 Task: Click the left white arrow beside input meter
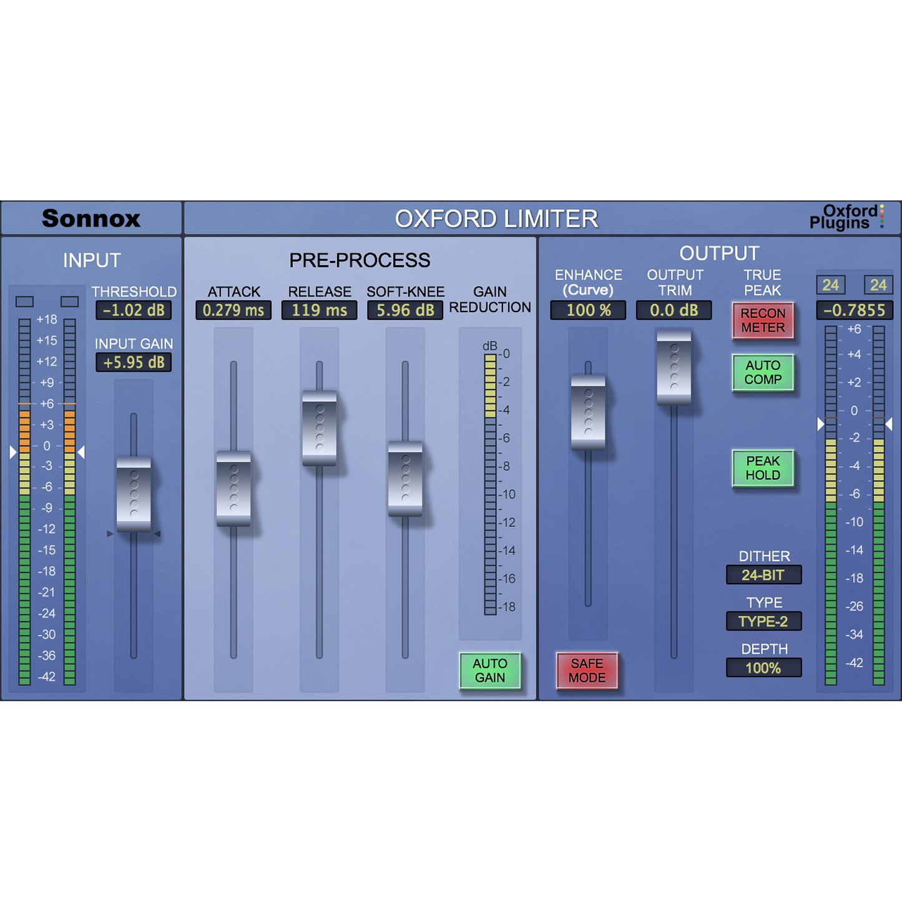(13, 451)
